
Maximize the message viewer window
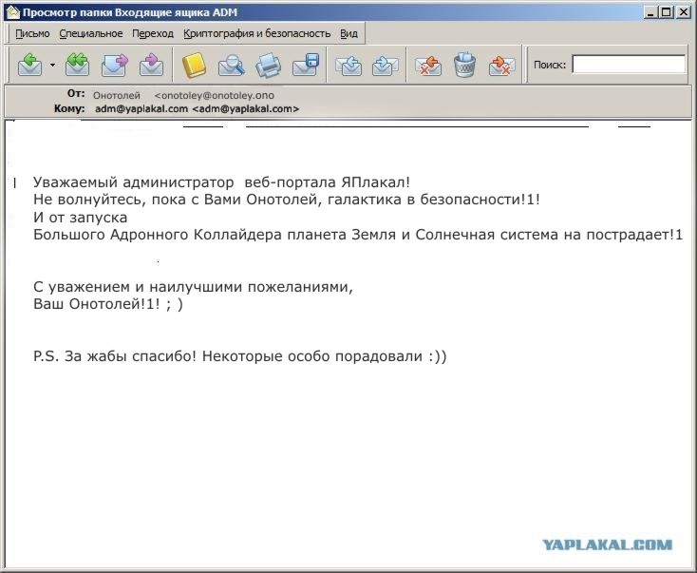pos(666,12)
